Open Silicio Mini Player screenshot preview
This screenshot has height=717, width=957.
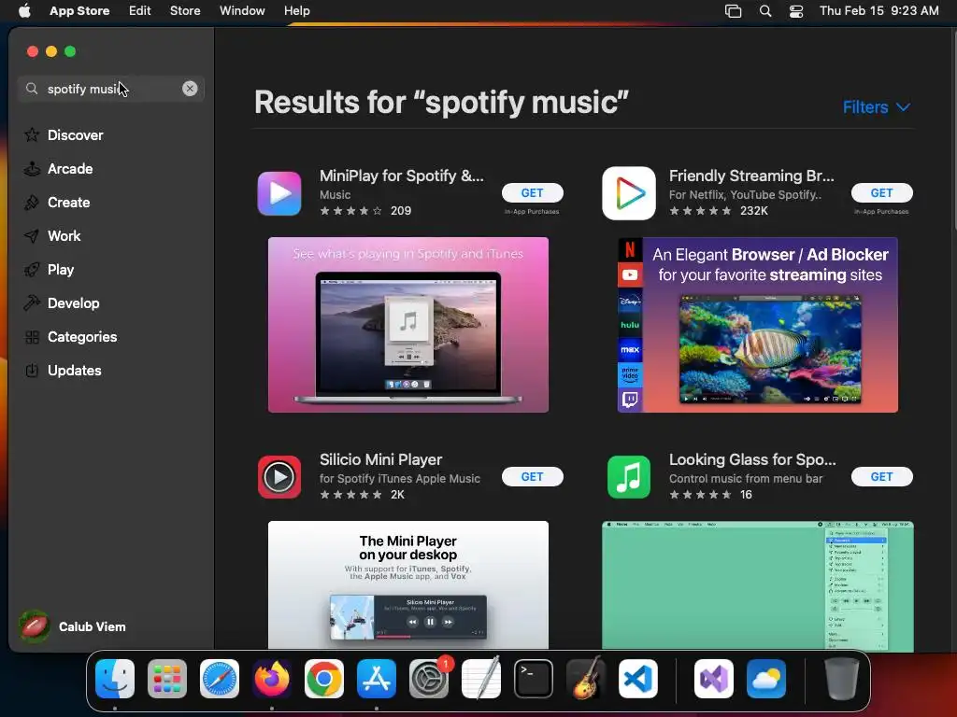408,584
